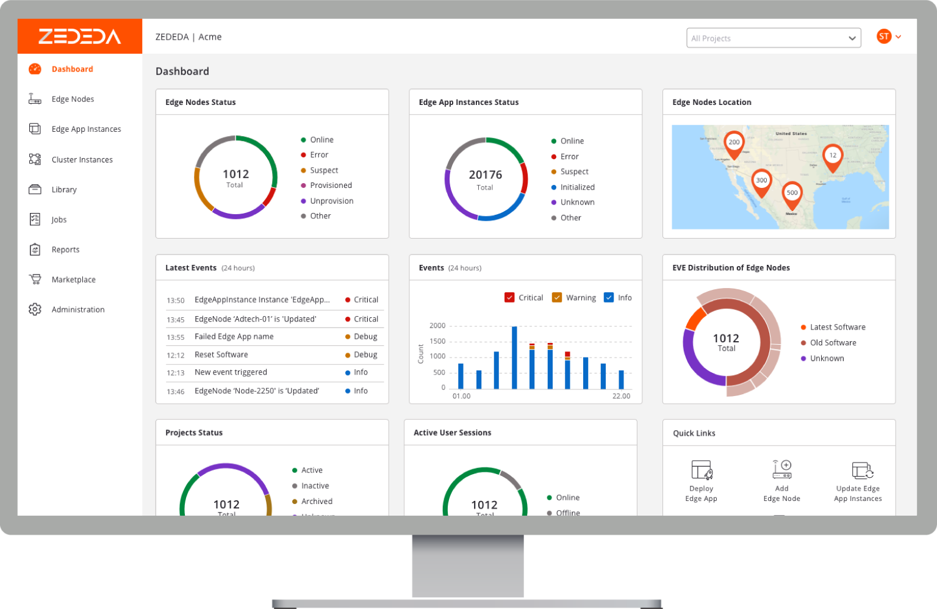
Task: Click the Cluster Instances sidebar icon
Action: click(35, 159)
